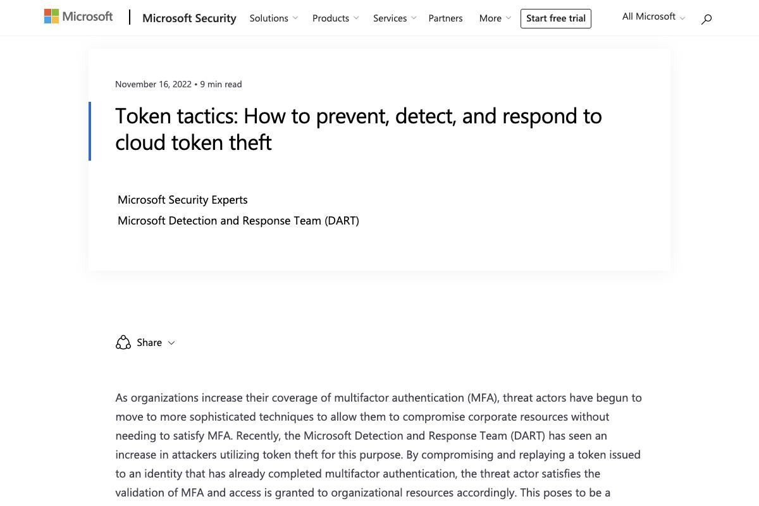
Task: Click the Products chevron arrow
Action: (x=356, y=18)
